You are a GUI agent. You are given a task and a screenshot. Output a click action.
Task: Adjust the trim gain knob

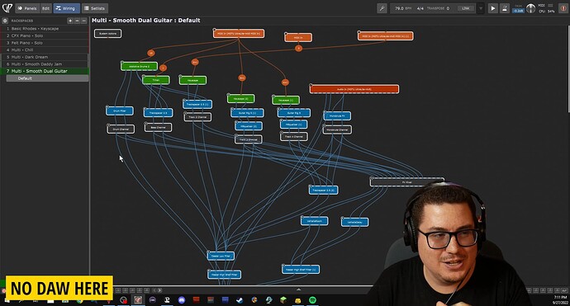click(530, 8)
